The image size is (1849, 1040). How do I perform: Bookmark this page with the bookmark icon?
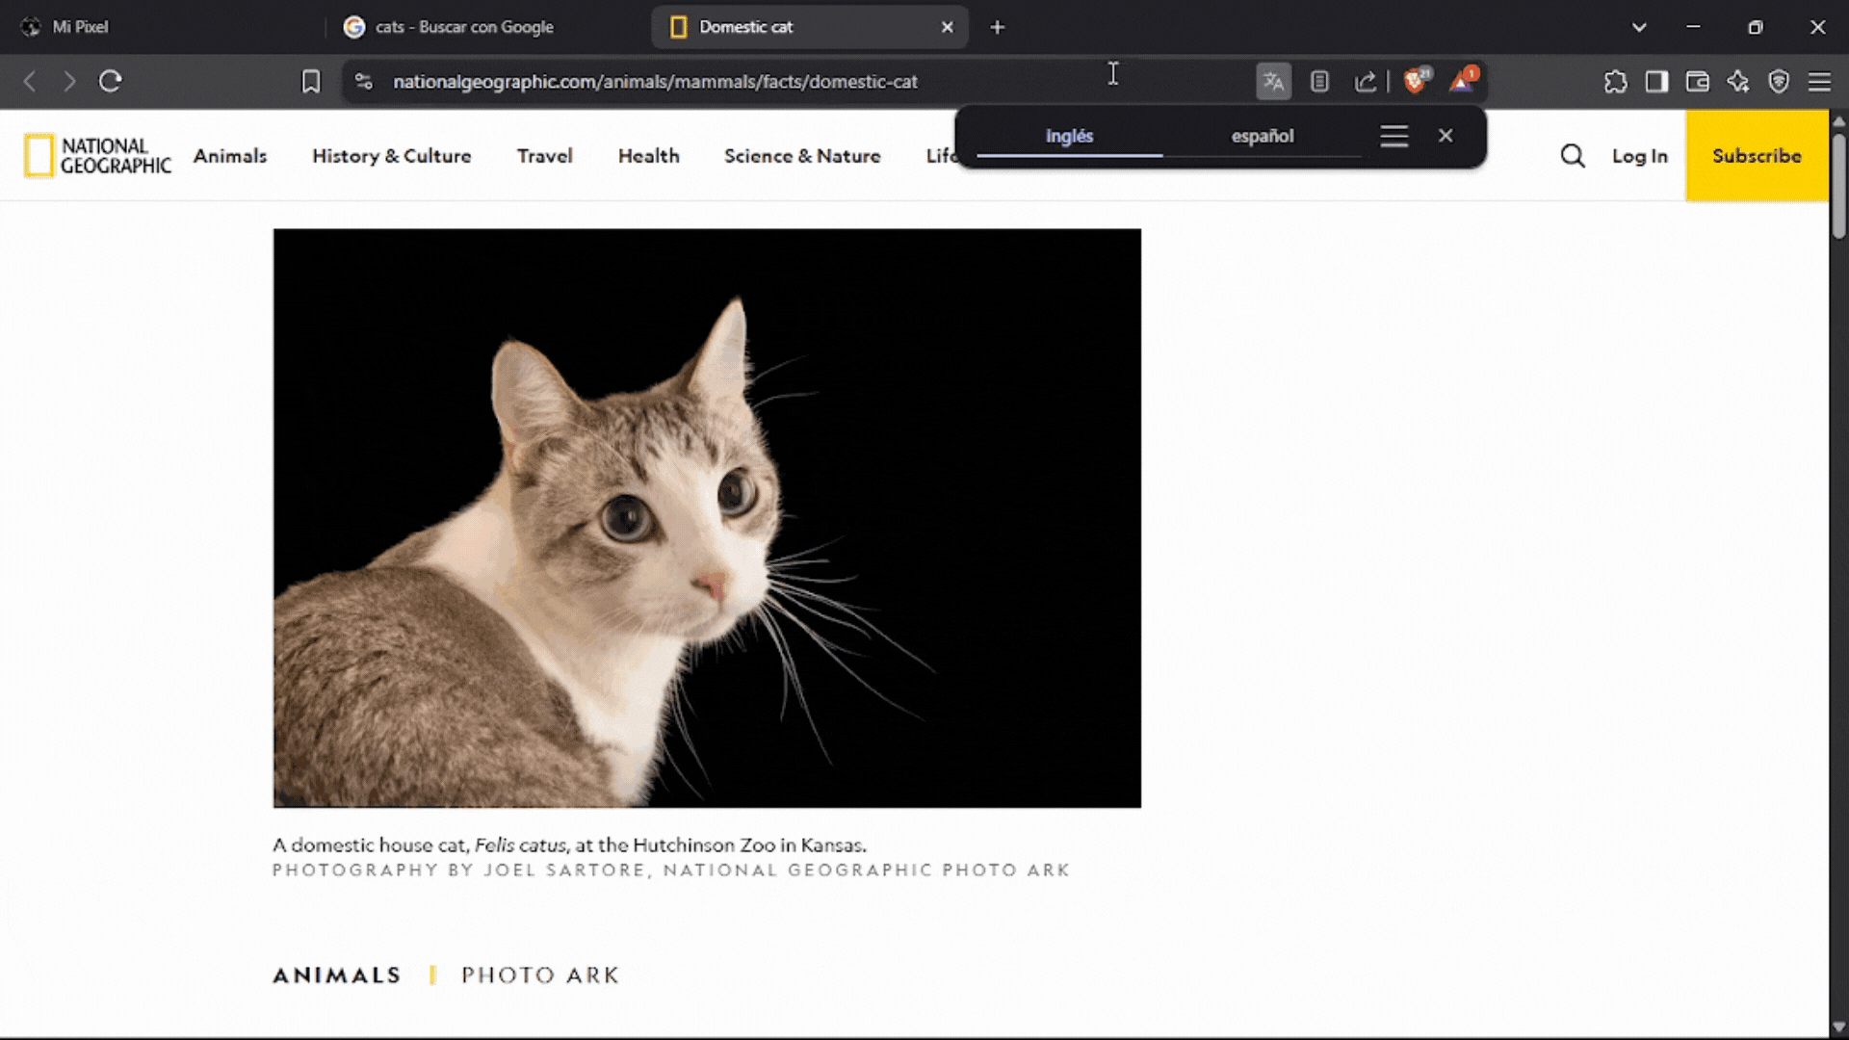(x=310, y=82)
